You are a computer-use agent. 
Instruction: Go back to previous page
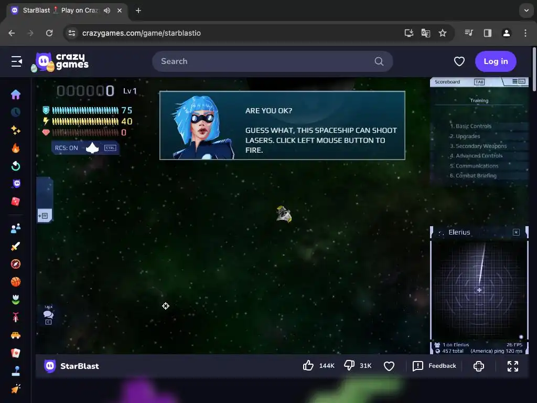12,33
